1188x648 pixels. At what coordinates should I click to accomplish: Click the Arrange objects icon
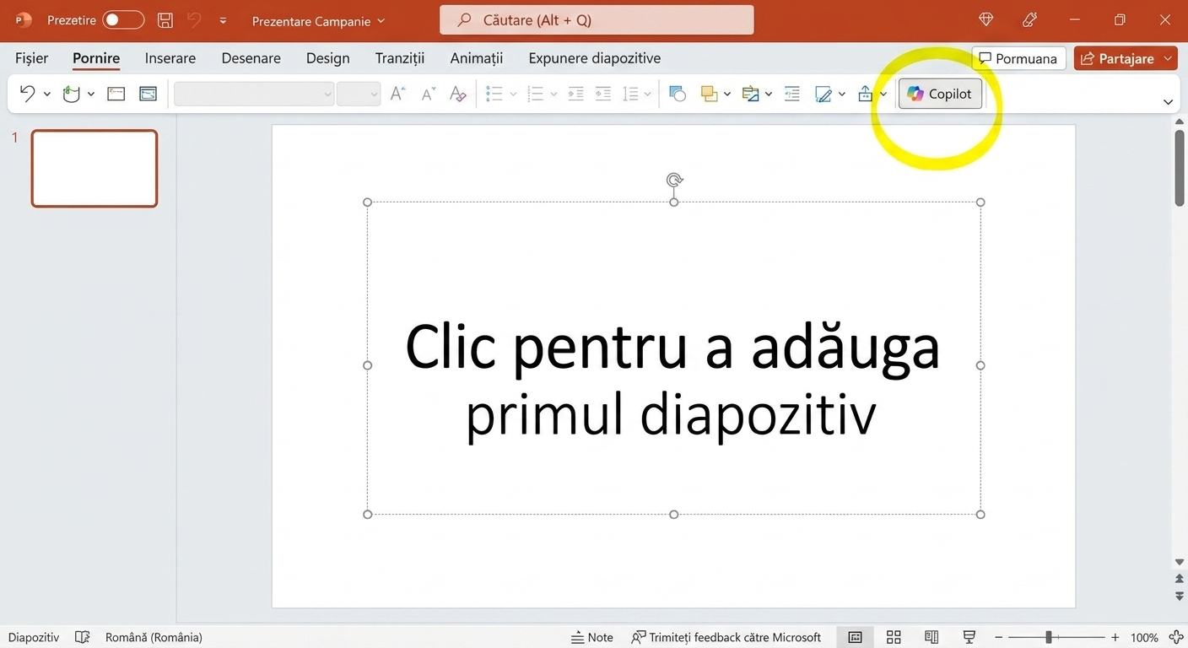pos(709,94)
